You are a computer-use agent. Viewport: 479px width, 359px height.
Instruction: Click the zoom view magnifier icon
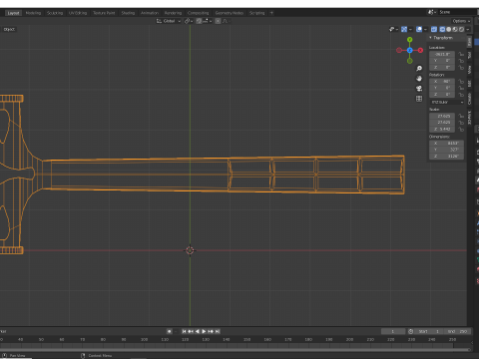(419, 69)
